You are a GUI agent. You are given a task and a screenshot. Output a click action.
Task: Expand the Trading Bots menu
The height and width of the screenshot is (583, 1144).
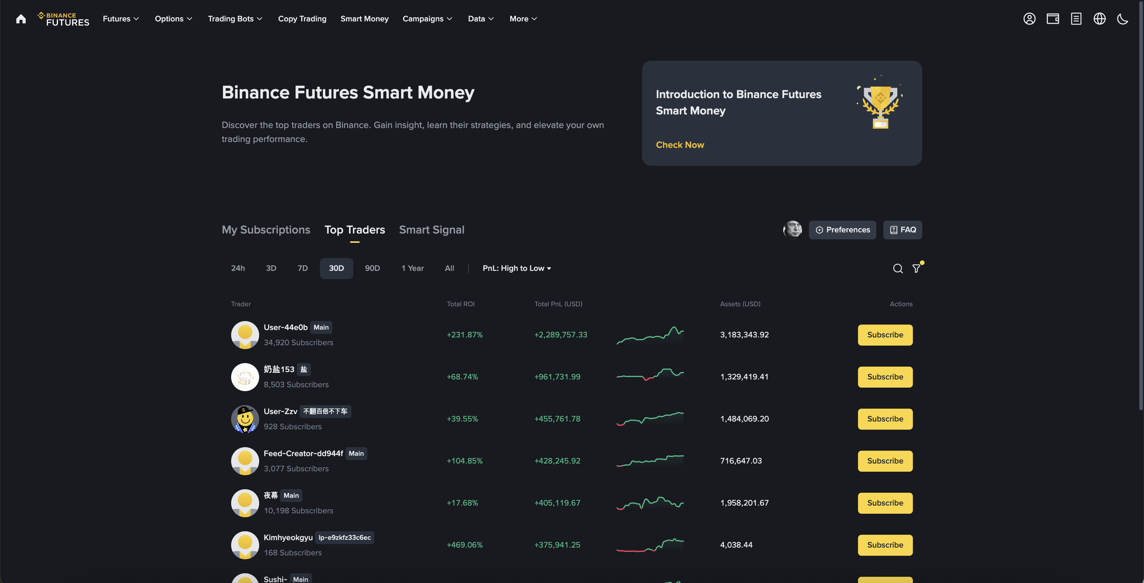pyautogui.click(x=235, y=19)
